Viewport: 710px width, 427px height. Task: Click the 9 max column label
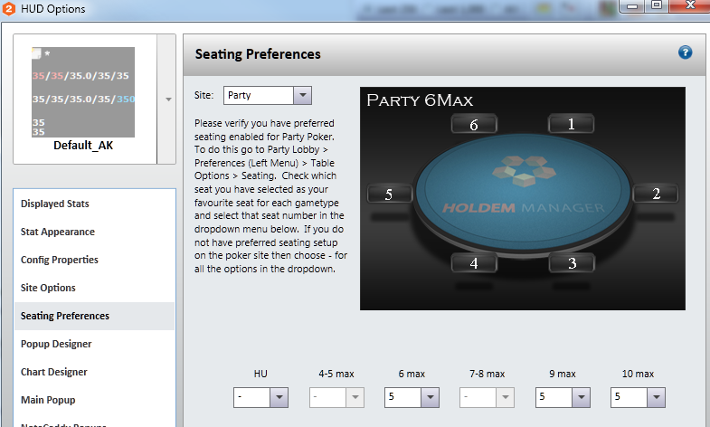pyautogui.click(x=563, y=374)
